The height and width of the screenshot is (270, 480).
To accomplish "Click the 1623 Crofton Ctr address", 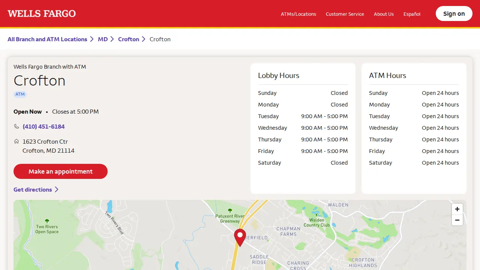I will coord(48,146).
